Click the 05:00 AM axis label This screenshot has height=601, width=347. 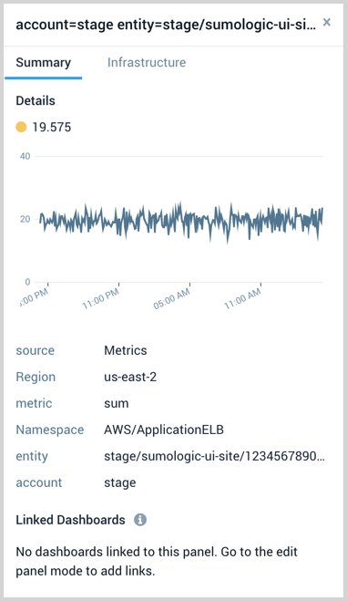[172, 299]
